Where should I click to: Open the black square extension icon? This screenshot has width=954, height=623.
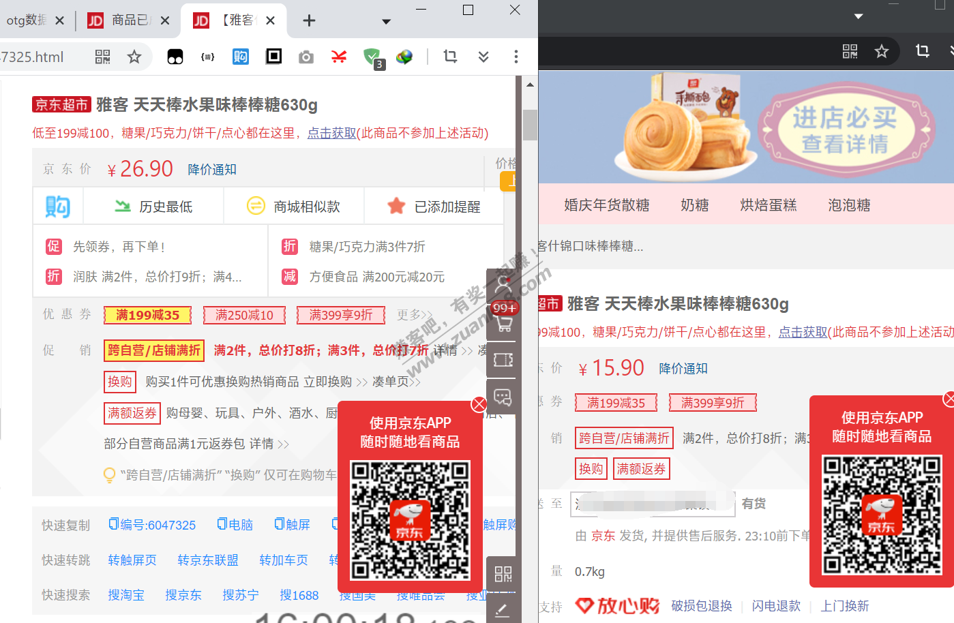point(273,56)
